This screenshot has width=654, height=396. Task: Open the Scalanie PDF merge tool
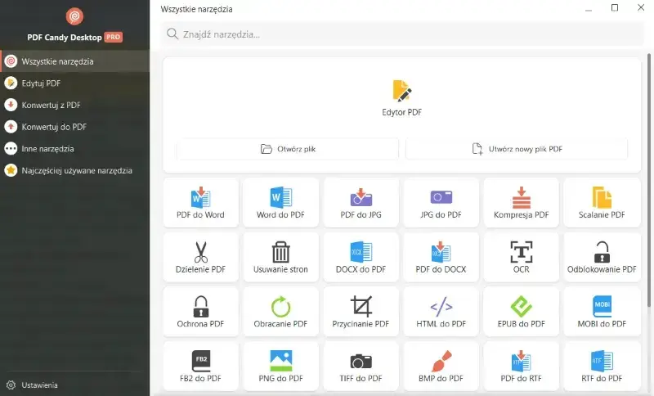point(602,203)
